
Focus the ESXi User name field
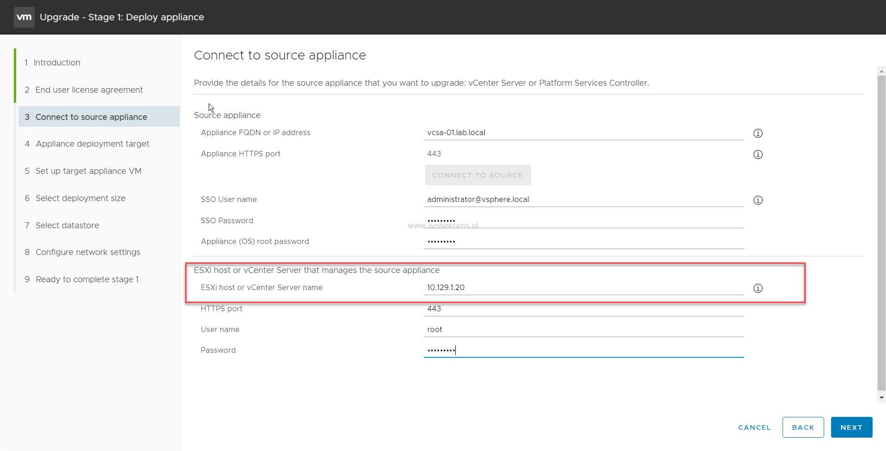point(584,330)
